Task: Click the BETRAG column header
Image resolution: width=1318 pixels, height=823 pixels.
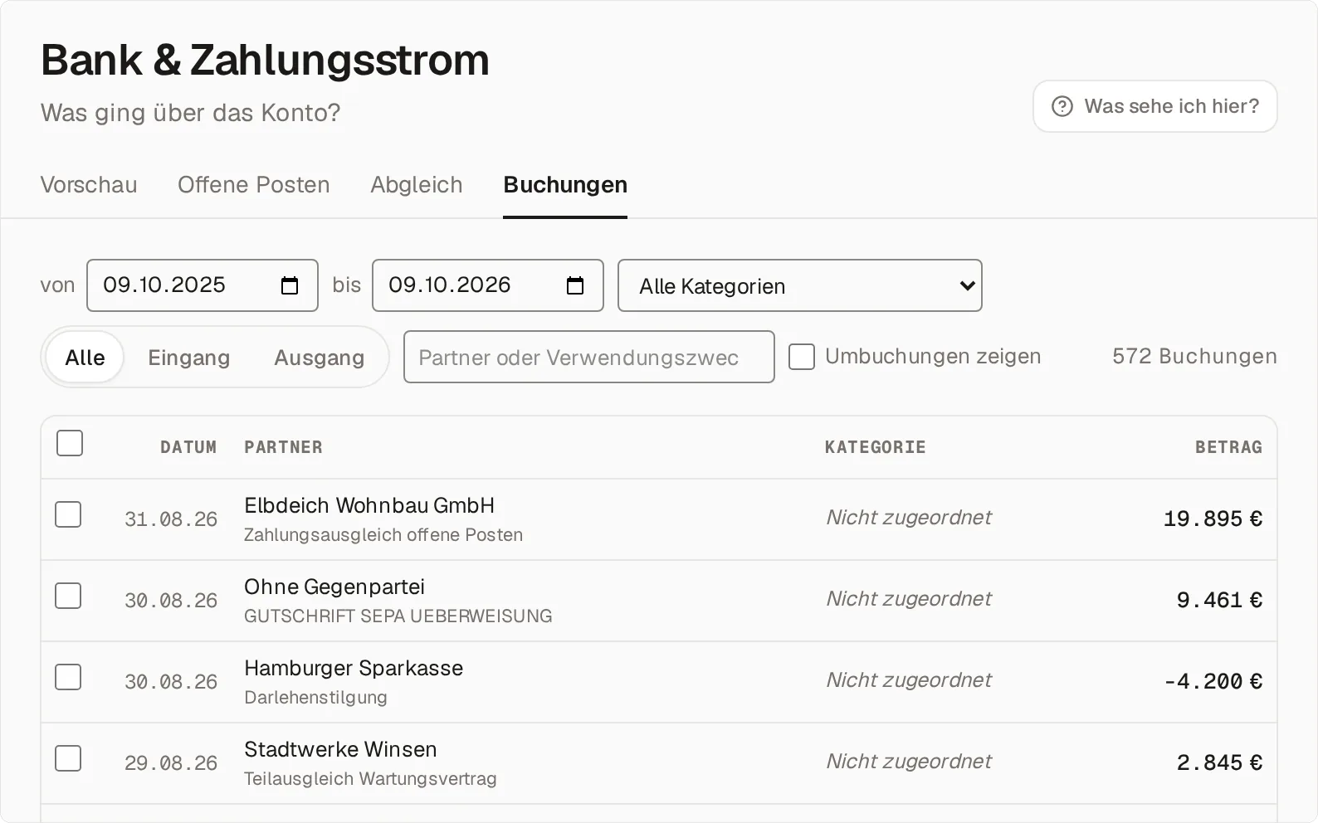Action: coord(1228,447)
